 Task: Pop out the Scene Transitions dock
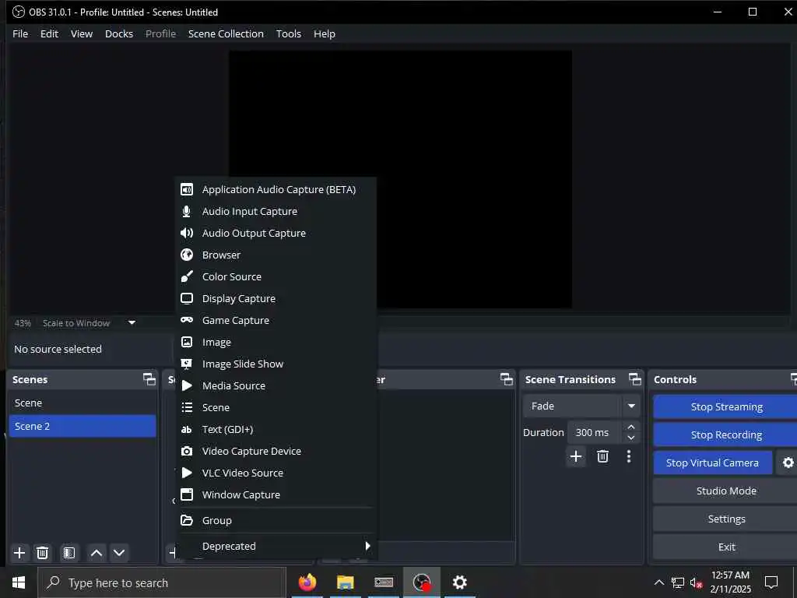[635, 379]
